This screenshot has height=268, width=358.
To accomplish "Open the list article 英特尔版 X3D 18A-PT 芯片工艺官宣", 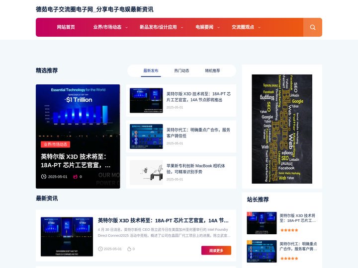I will (198, 97).
